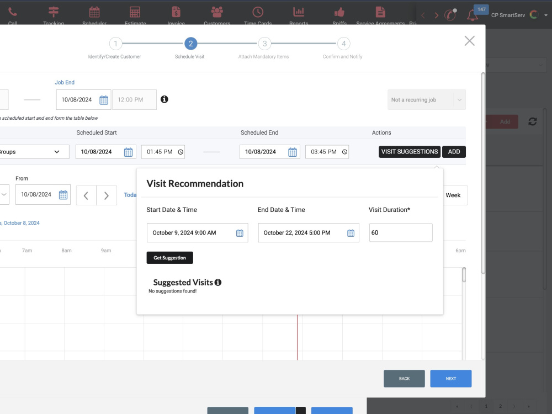Click the 01:45 PM start time field
The width and height of the screenshot is (552, 414).
pyautogui.click(x=163, y=152)
